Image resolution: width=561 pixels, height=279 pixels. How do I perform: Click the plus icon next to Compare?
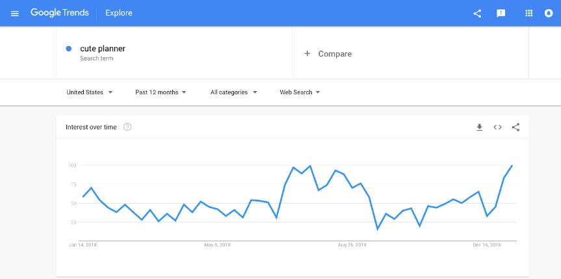(x=307, y=54)
